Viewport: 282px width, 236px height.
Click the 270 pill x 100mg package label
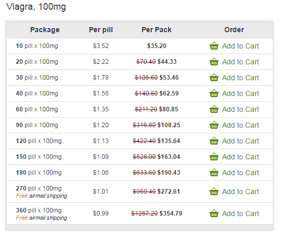(x=39, y=188)
